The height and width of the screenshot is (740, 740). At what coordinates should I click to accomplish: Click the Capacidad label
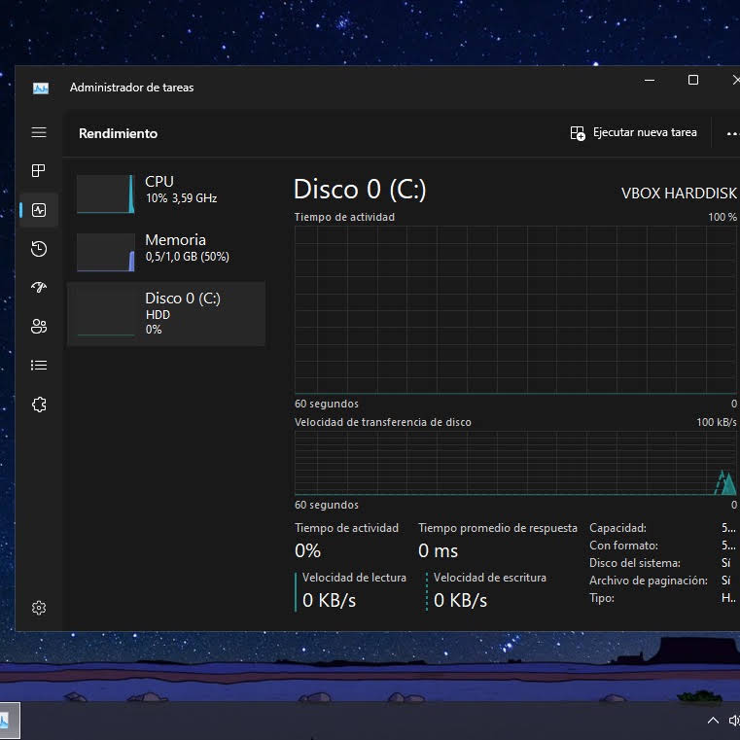617,528
